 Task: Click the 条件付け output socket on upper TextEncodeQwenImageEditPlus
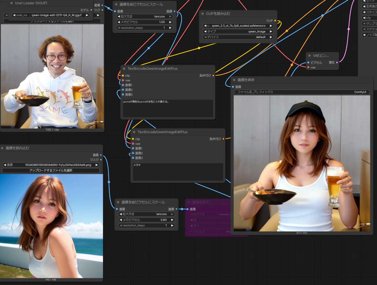pos(213,75)
